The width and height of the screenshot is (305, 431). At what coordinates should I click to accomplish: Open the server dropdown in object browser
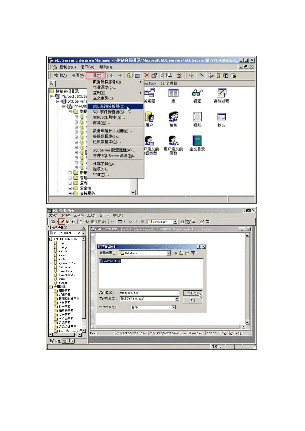click(84, 233)
